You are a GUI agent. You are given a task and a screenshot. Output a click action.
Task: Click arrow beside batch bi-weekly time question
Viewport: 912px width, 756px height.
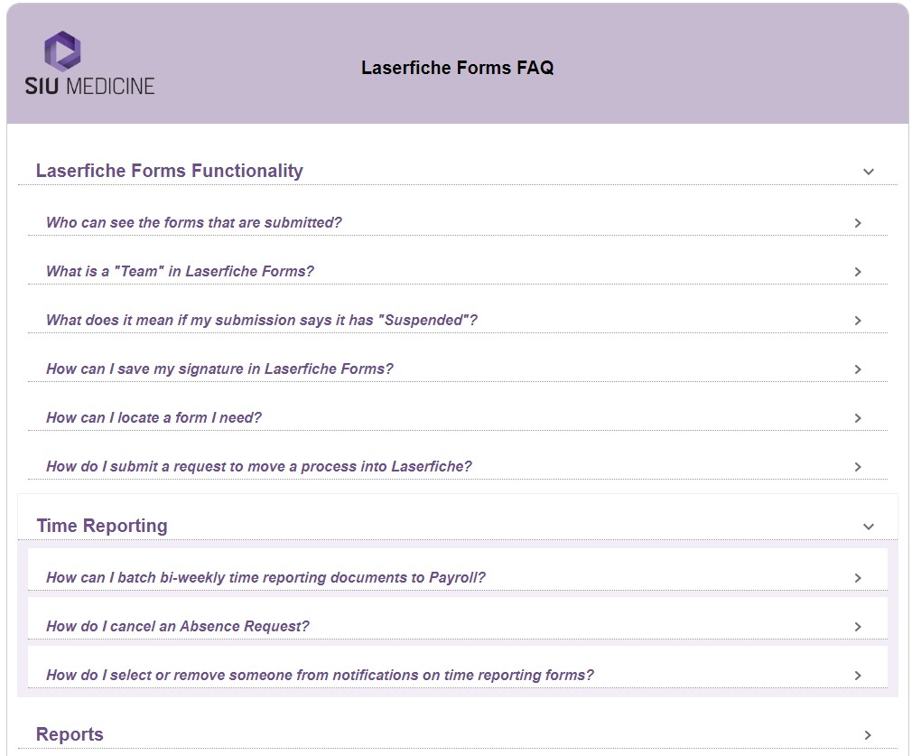pos(858,578)
